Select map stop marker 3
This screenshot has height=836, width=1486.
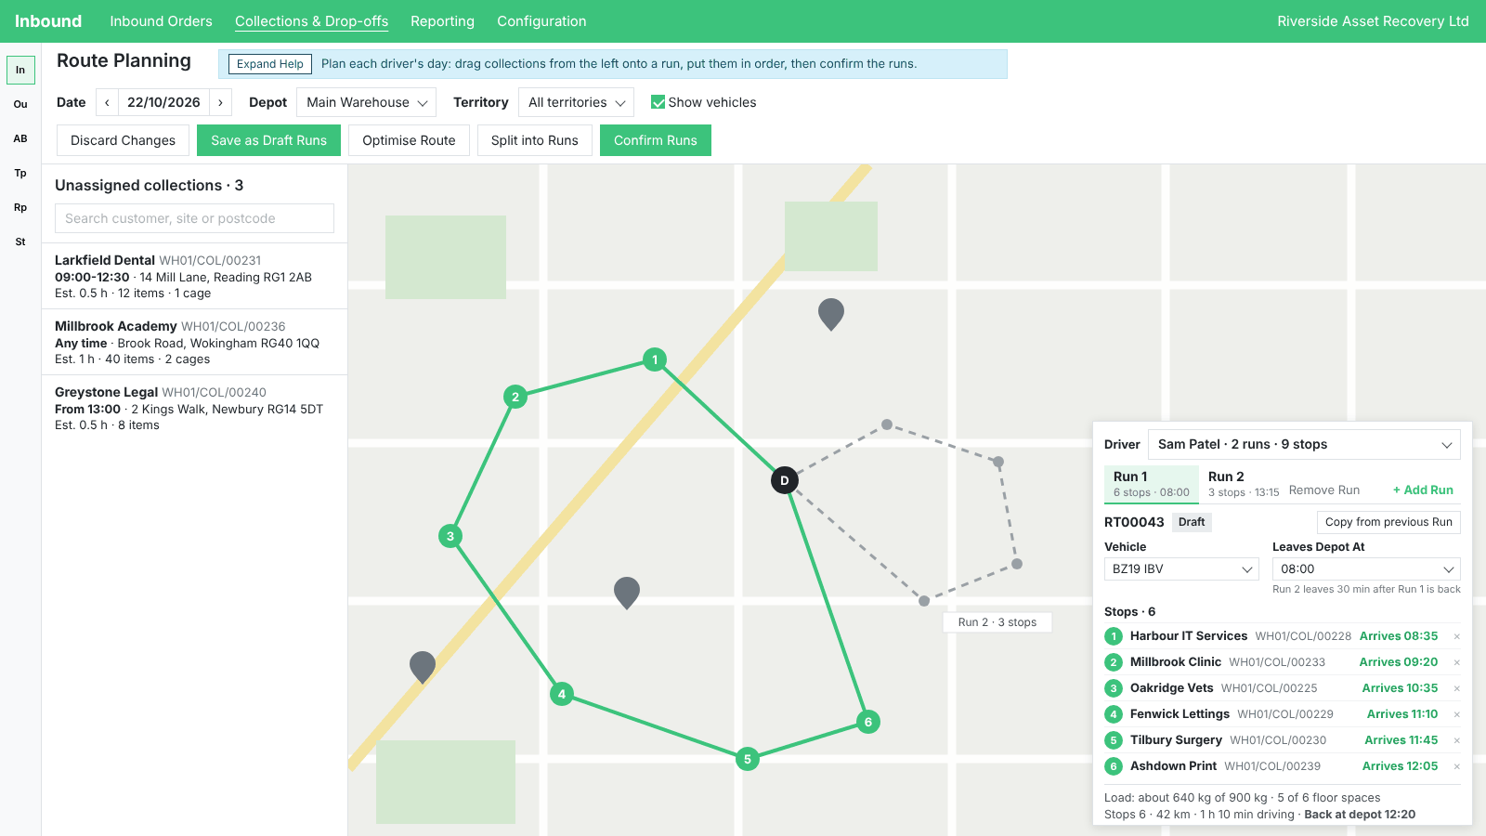click(450, 536)
